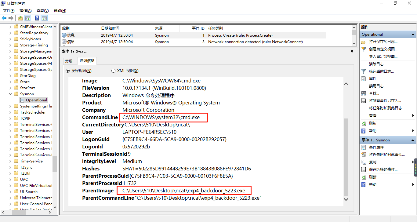Open 事件属性 event properties action
Image resolution: width=417 pixels, height=222 pixels.
click(376, 147)
